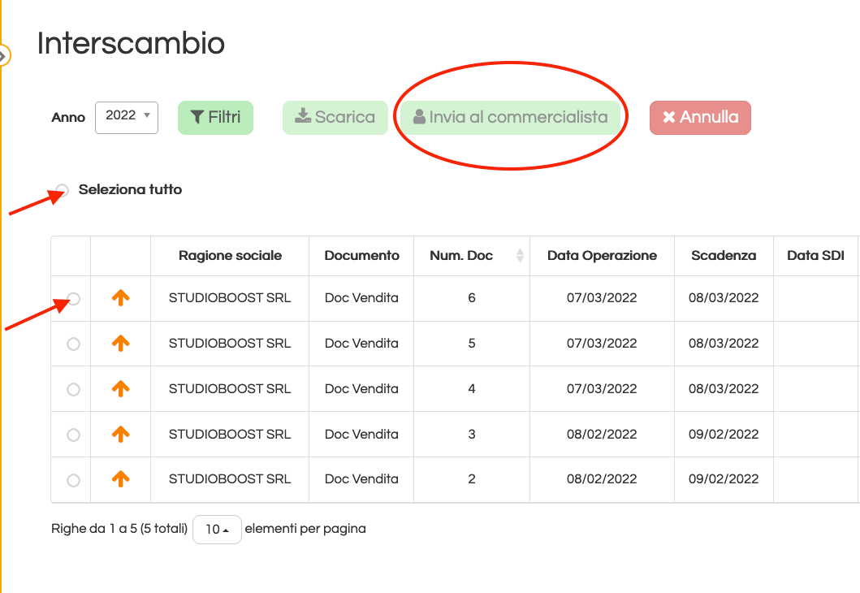Click the Num. Doc column header text
This screenshot has height=593, width=860.
point(461,256)
